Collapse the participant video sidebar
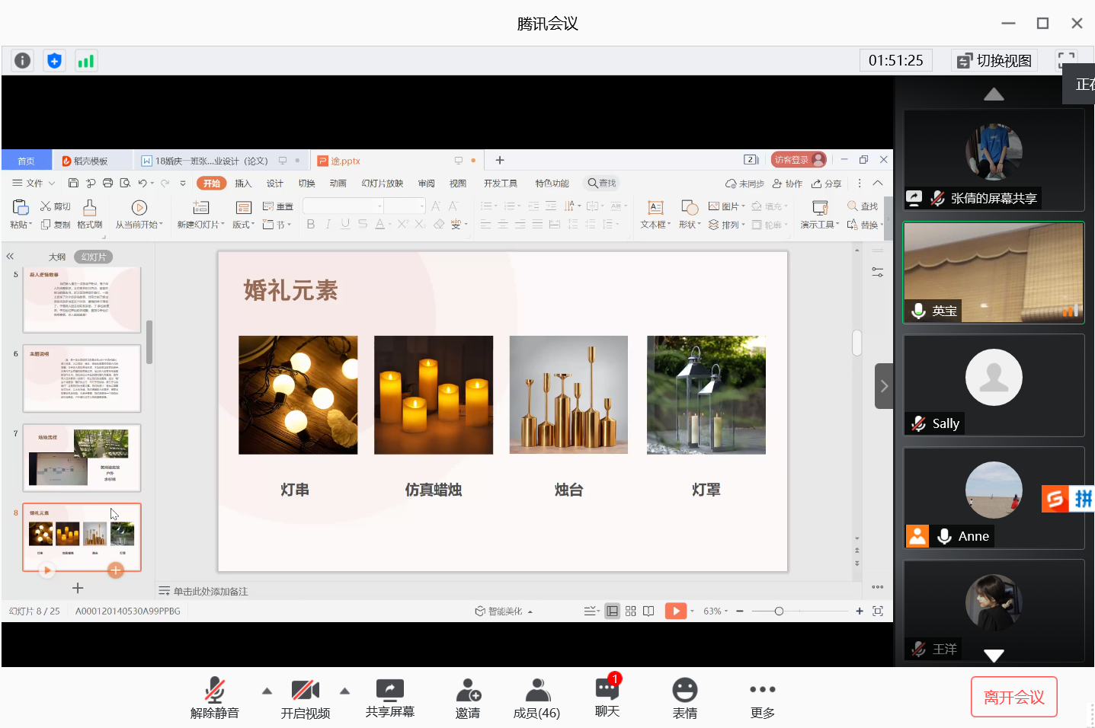This screenshot has height=728, width=1095. click(883, 386)
